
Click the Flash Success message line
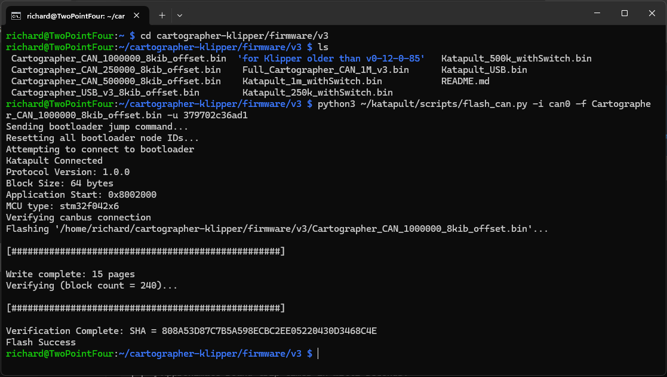click(41, 342)
